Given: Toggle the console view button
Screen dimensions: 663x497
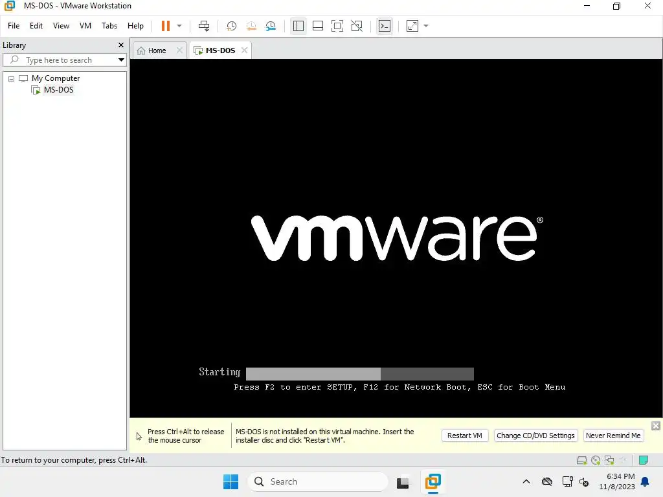Looking at the screenshot, I should (x=385, y=26).
